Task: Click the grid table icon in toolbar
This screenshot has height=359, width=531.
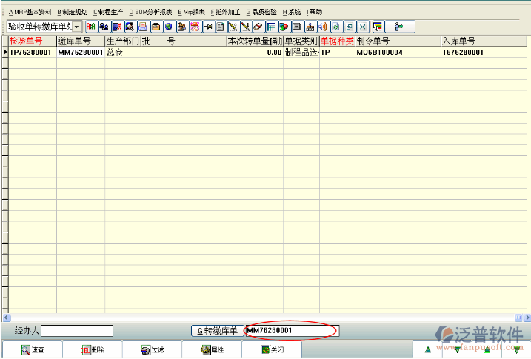Action: pyautogui.click(x=271, y=27)
